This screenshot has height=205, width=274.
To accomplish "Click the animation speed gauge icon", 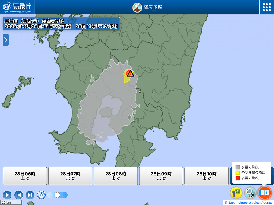I will (x=41, y=195).
